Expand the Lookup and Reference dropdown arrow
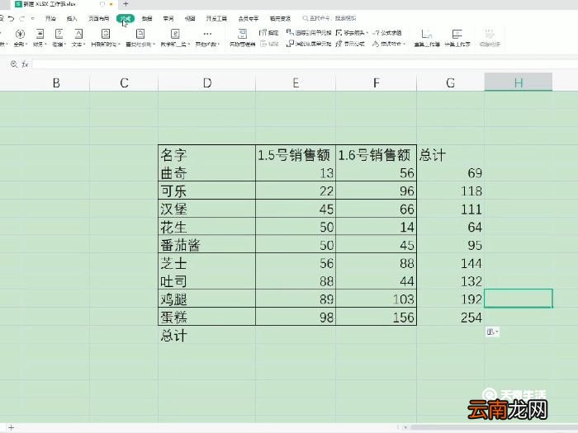 pos(154,45)
